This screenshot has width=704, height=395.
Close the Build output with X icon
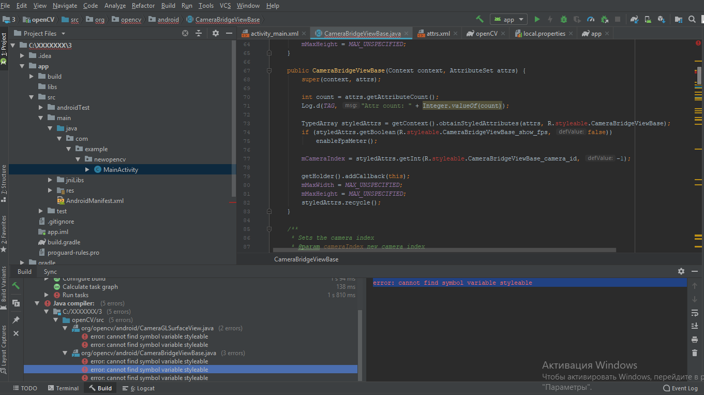pyautogui.click(x=16, y=333)
